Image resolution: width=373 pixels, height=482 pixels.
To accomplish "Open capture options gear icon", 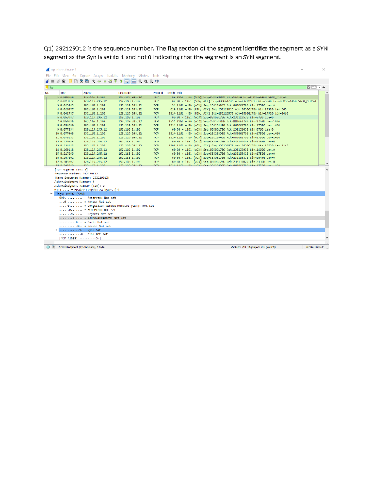I will coord(64,81).
